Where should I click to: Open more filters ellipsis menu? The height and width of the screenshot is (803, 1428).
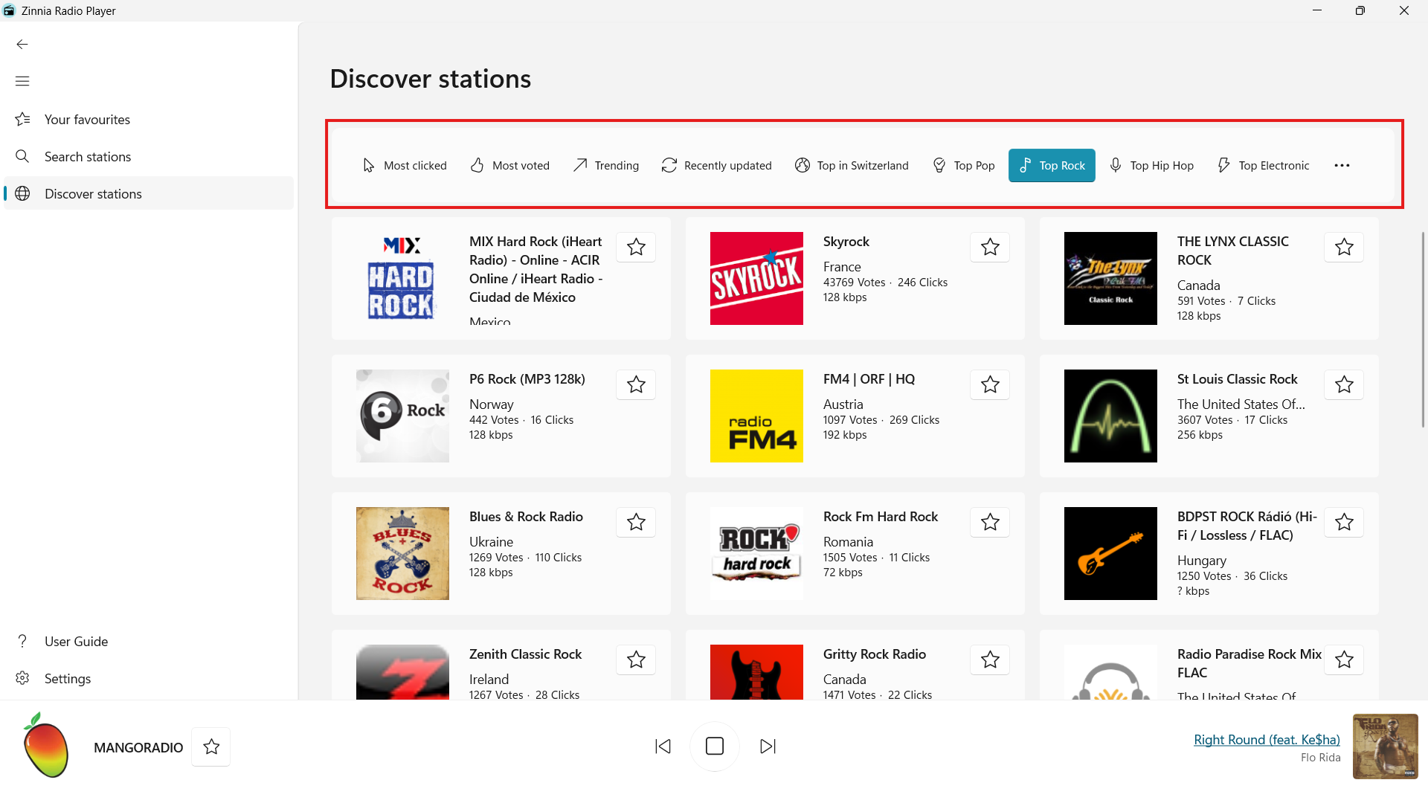1342,165
